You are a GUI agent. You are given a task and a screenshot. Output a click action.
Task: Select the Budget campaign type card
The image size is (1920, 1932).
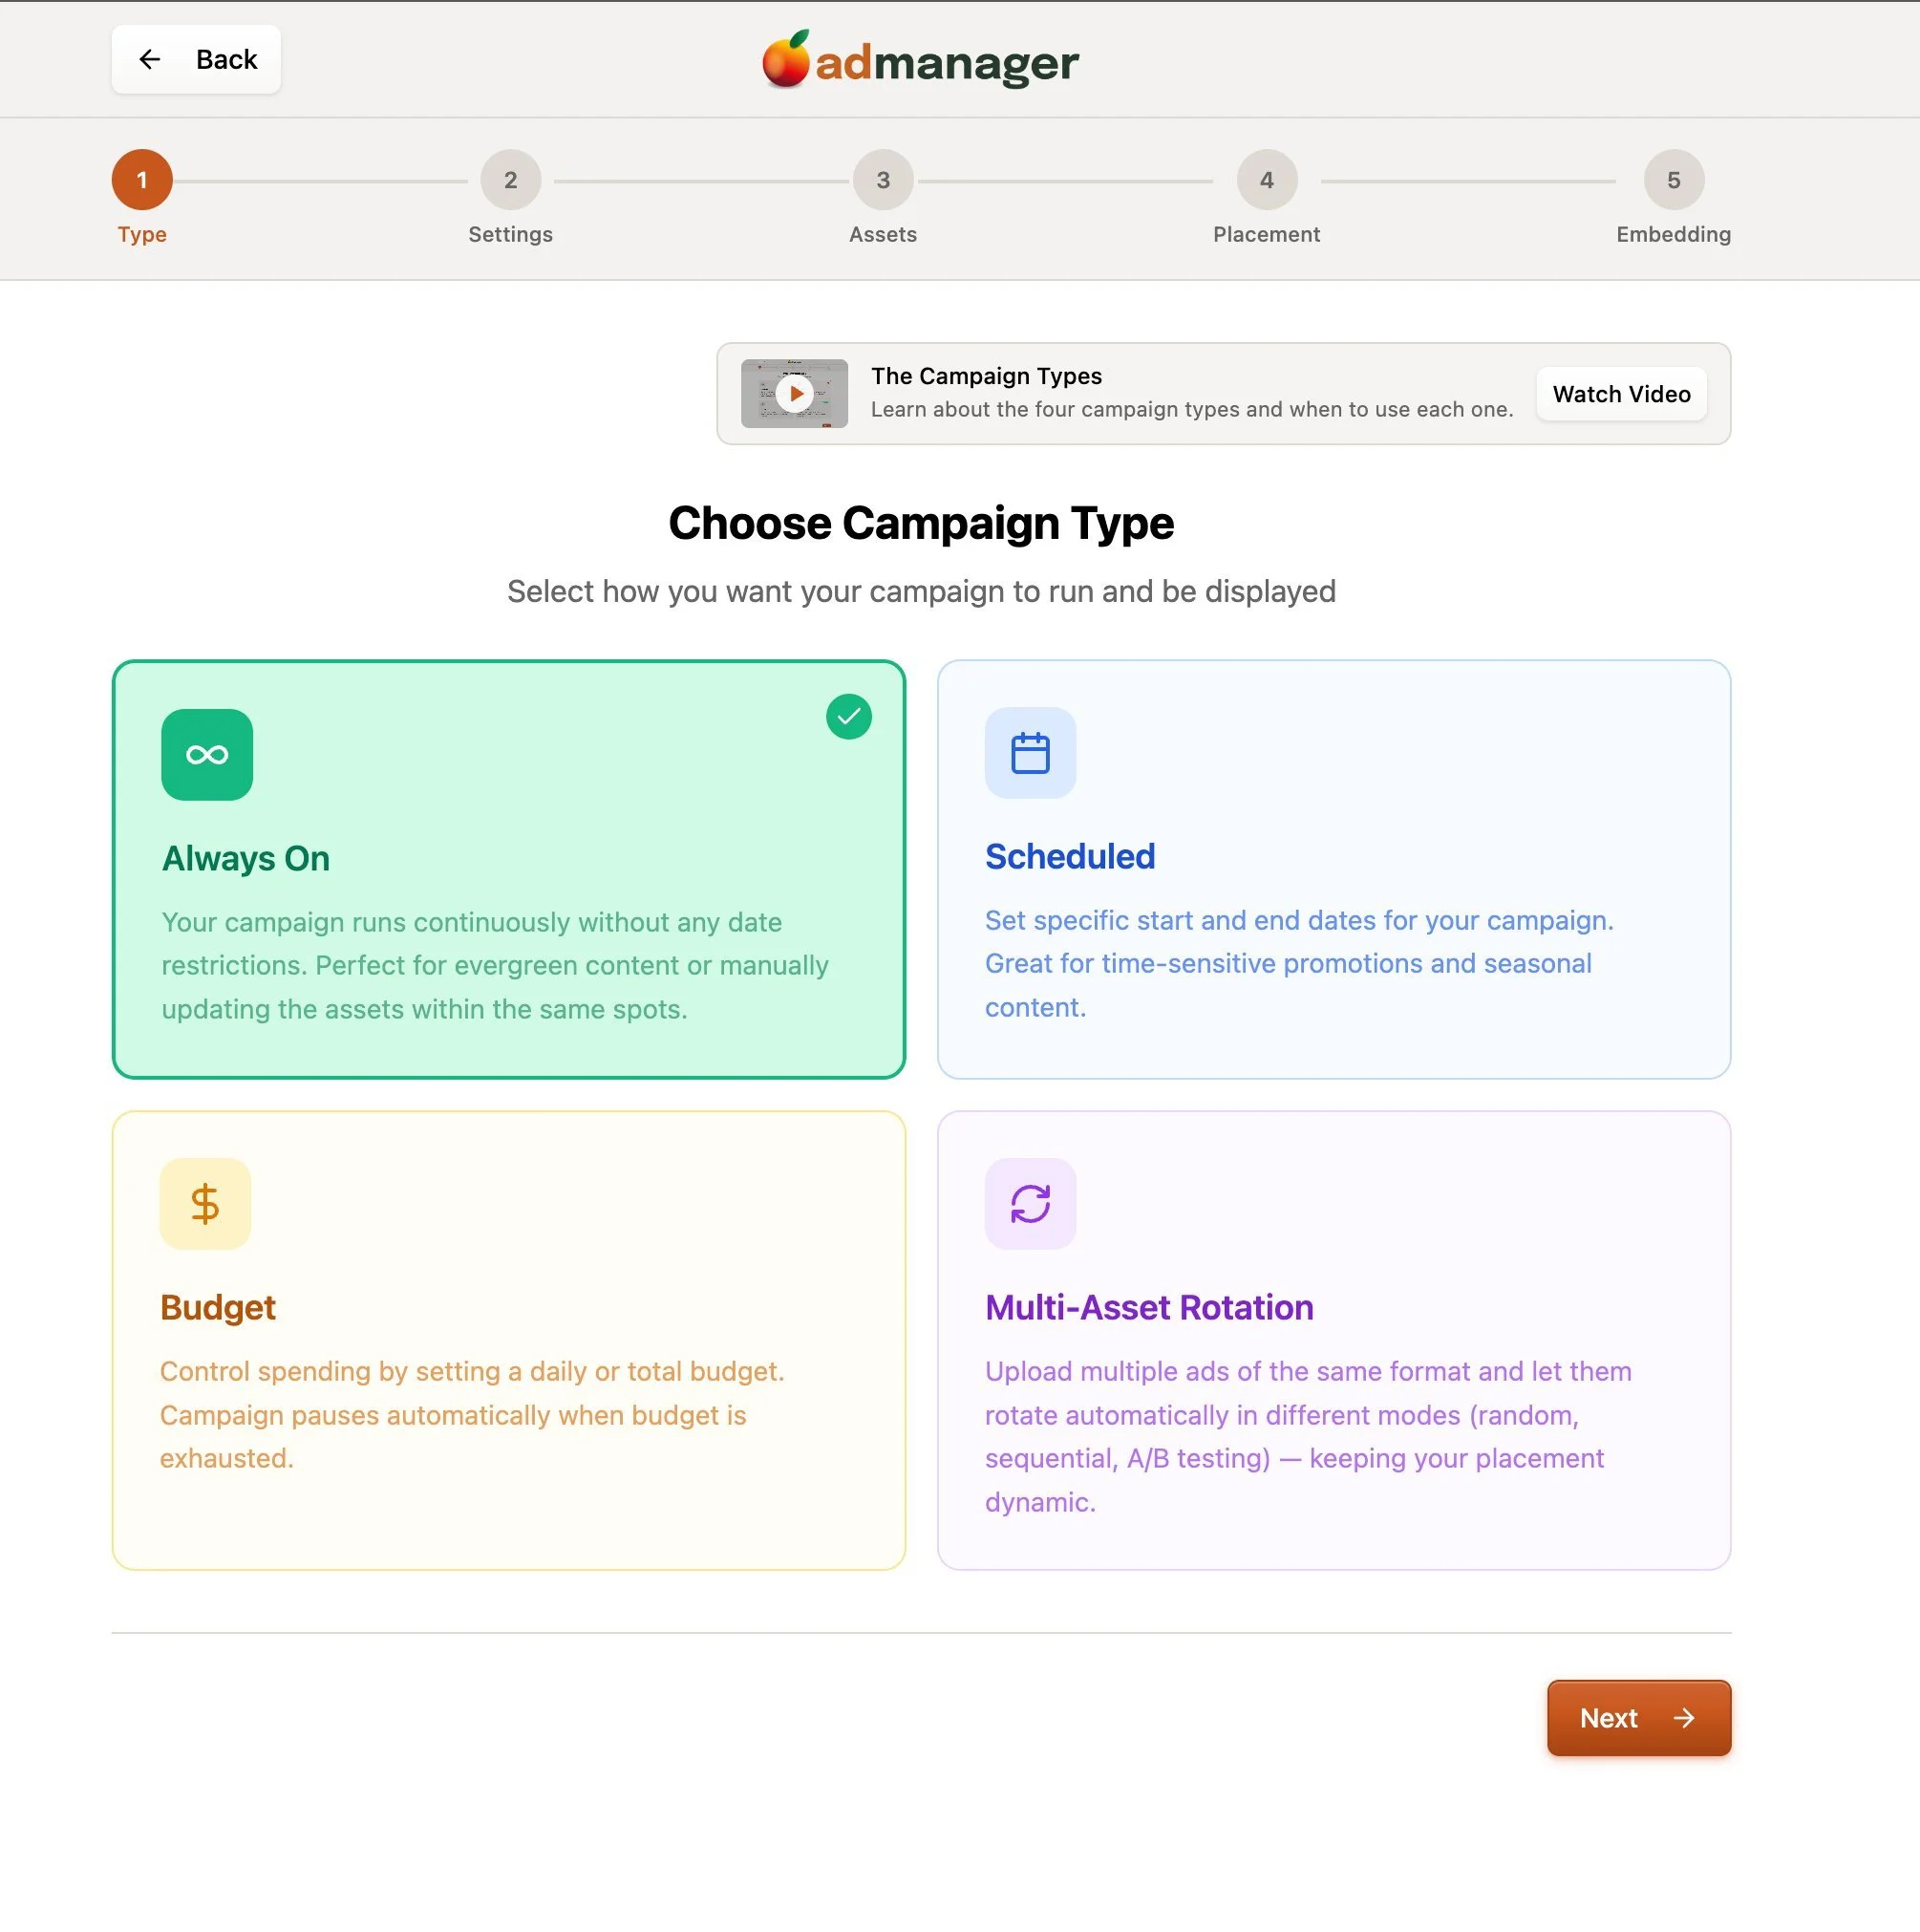509,1340
